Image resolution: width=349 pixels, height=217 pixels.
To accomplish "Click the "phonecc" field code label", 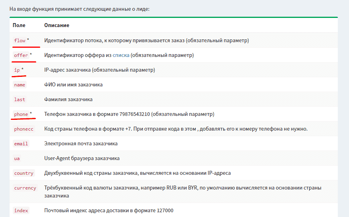I will coord(23,129).
